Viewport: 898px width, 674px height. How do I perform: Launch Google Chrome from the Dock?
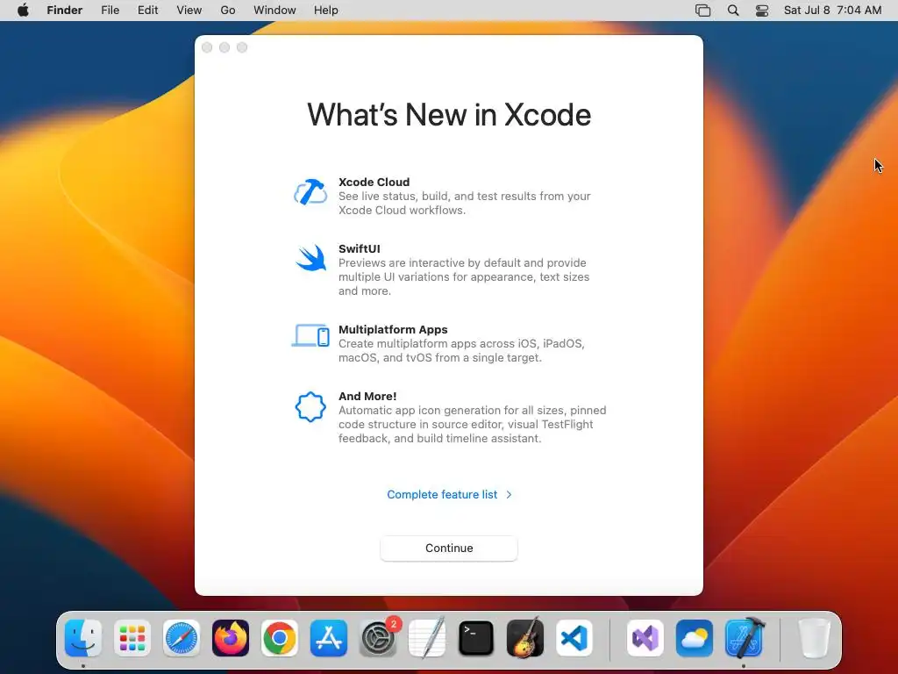280,638
